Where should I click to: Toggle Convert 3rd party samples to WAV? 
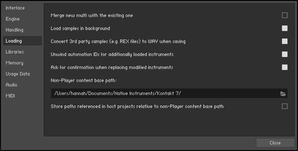(285, 41)
